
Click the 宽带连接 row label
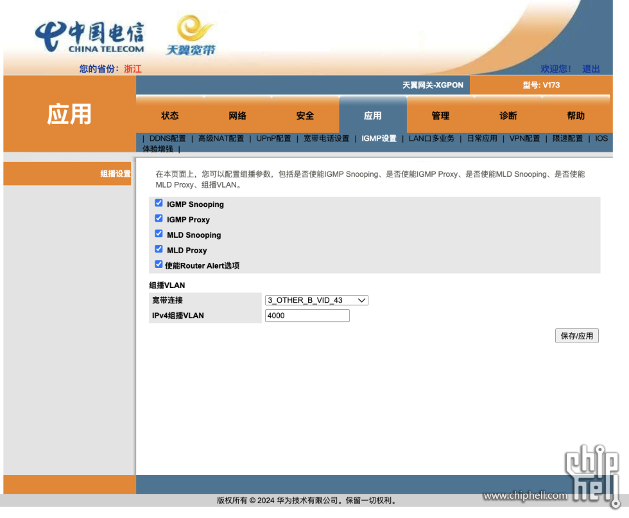[168, 300]
